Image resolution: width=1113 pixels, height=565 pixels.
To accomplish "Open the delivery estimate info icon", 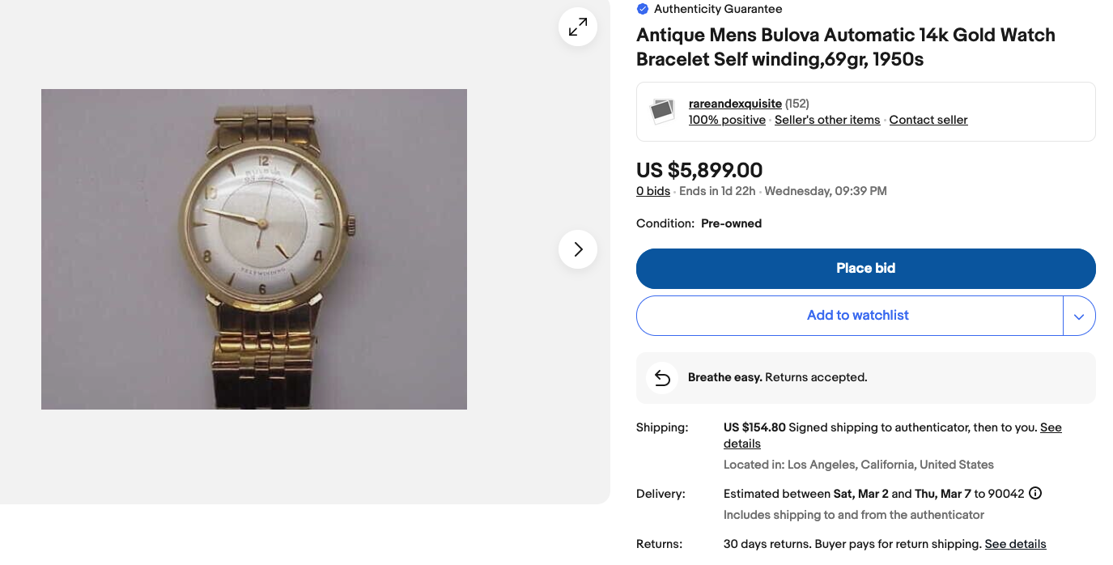I will click(x=1035, y=494).
